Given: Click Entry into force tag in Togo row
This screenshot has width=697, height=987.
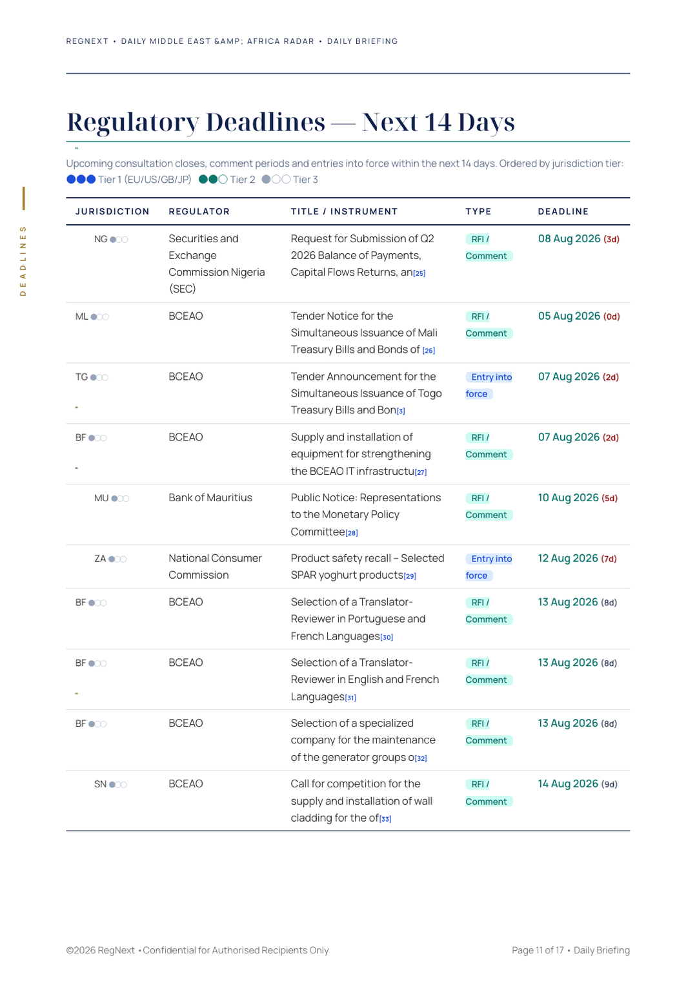Looking at the screenshot, I should click(489, 386).
